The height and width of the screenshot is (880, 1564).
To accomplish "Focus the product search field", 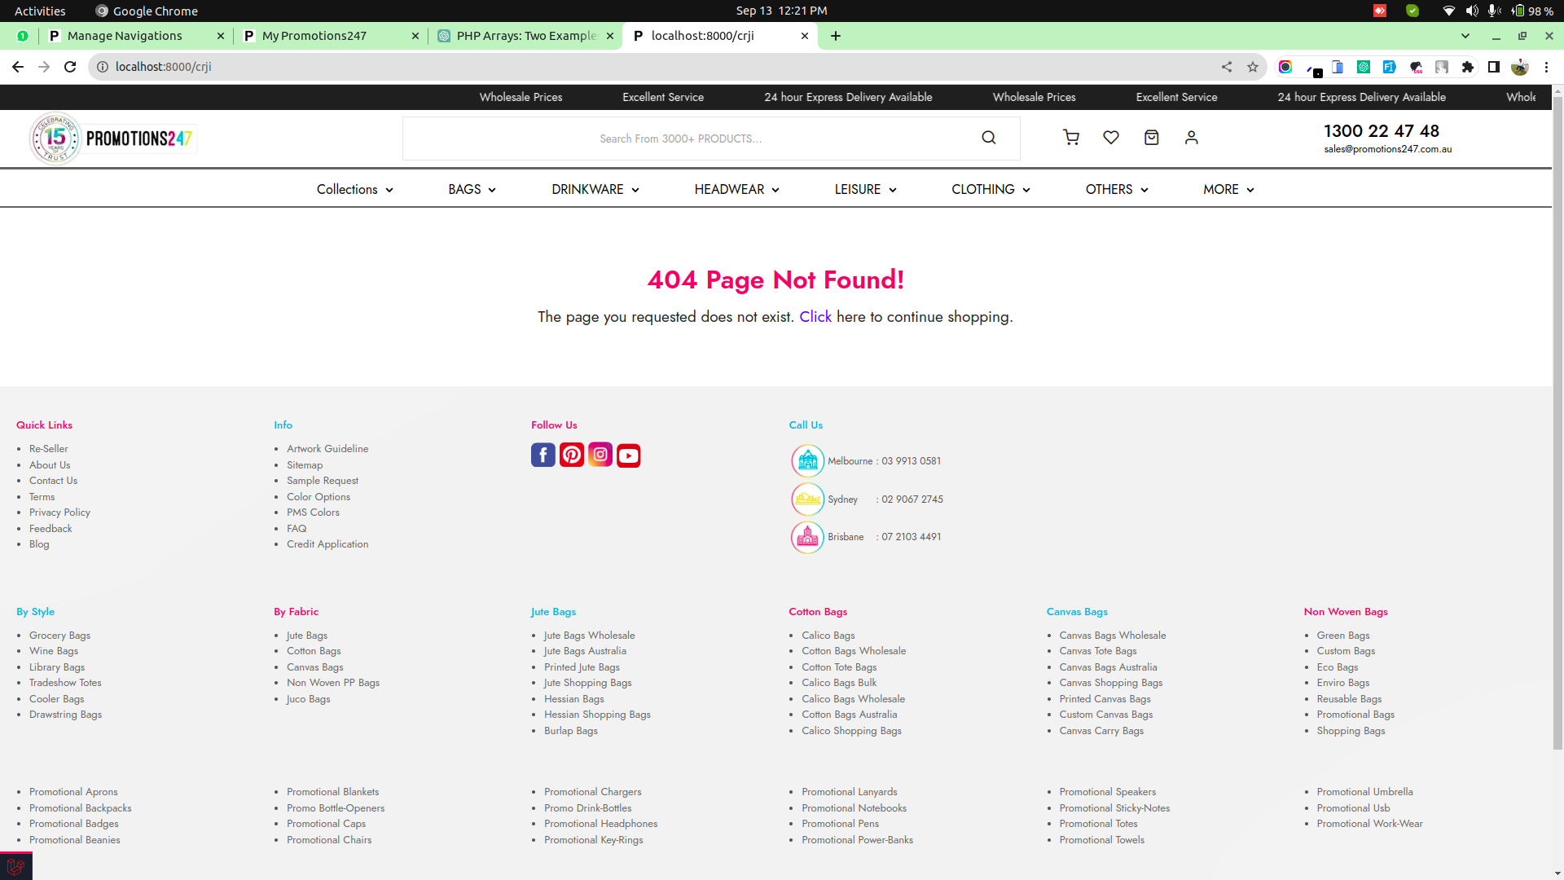I will 681,139.
